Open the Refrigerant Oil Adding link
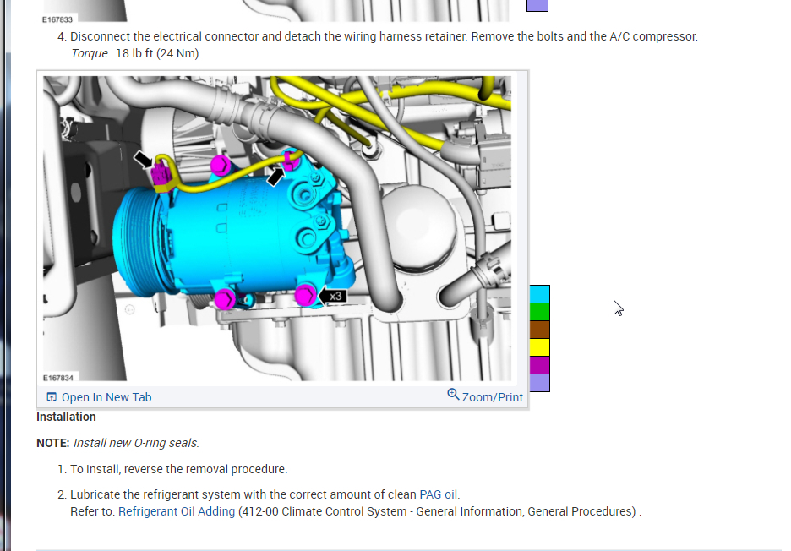This screenshot has width=791, height=551. coord(177,511)
